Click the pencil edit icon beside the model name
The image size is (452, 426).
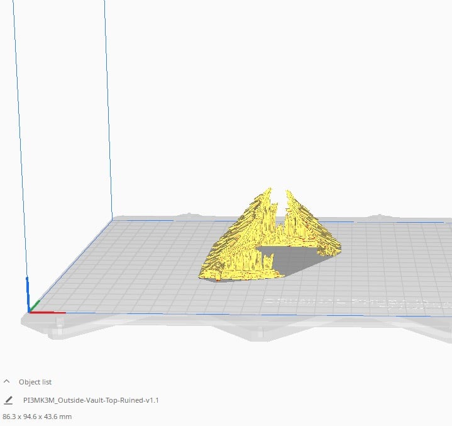8,400
